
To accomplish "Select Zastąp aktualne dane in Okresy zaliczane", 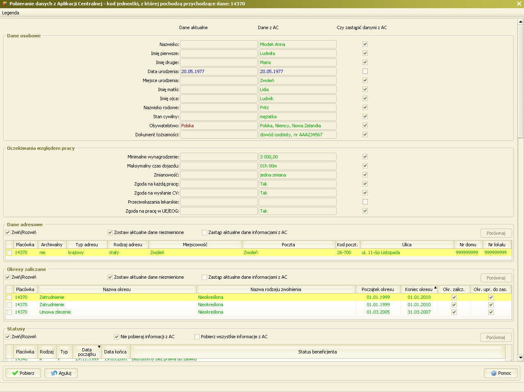I will [205, 277].
